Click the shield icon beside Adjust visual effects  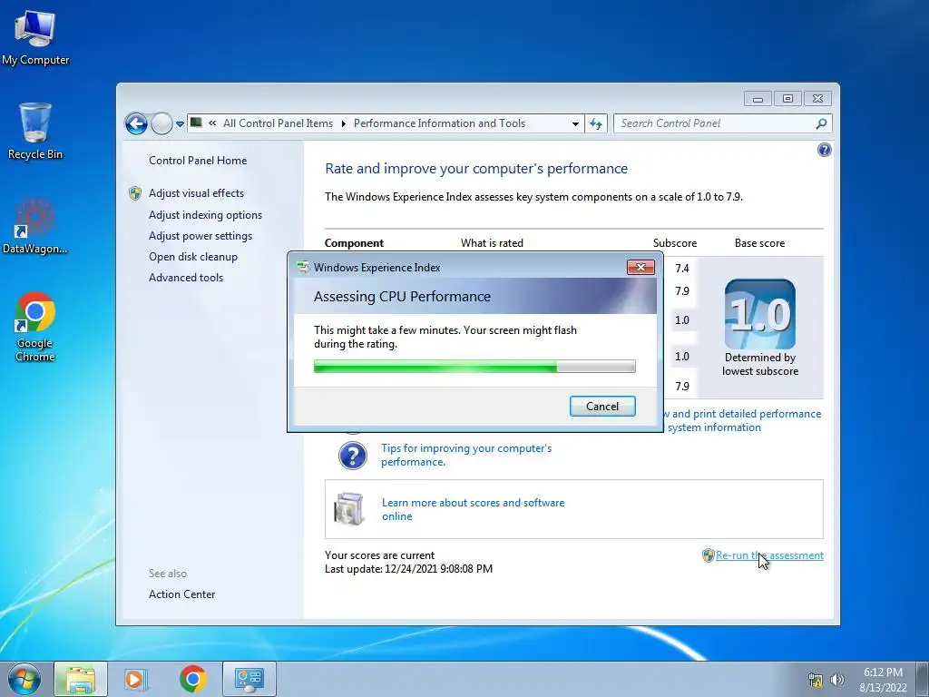point(135,193)
